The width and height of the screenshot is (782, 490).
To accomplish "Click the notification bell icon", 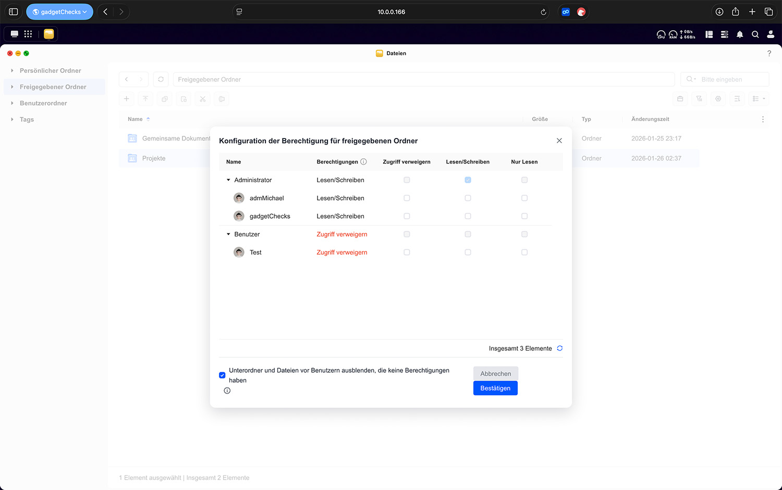I will tap(739, 34).
